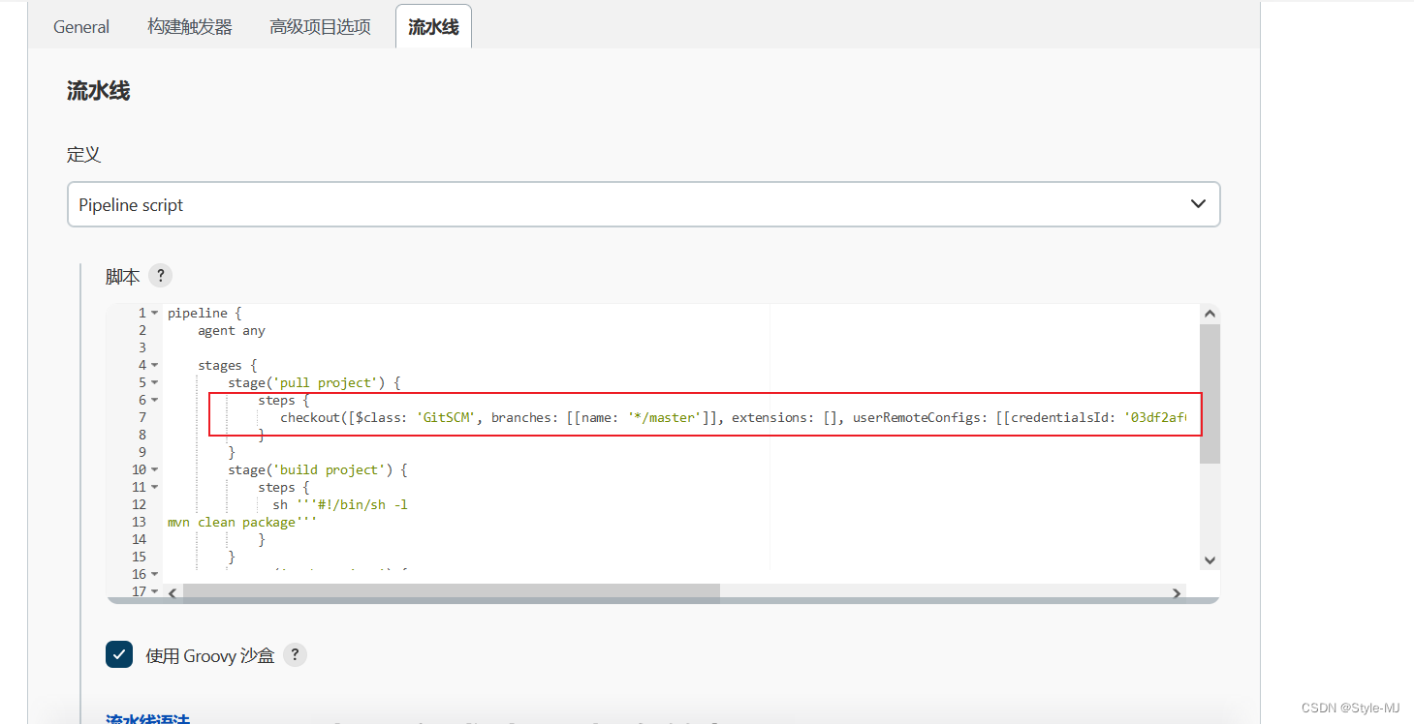The image size is (1414, 724).
Task: Click the editor scroll down arrow
Action: [1210, 559]
